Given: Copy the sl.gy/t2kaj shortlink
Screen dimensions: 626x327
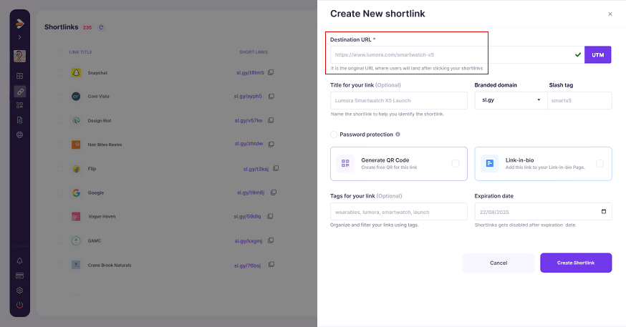Looking at the screenshot, I should pyautogui.click(x=276, y=169).
